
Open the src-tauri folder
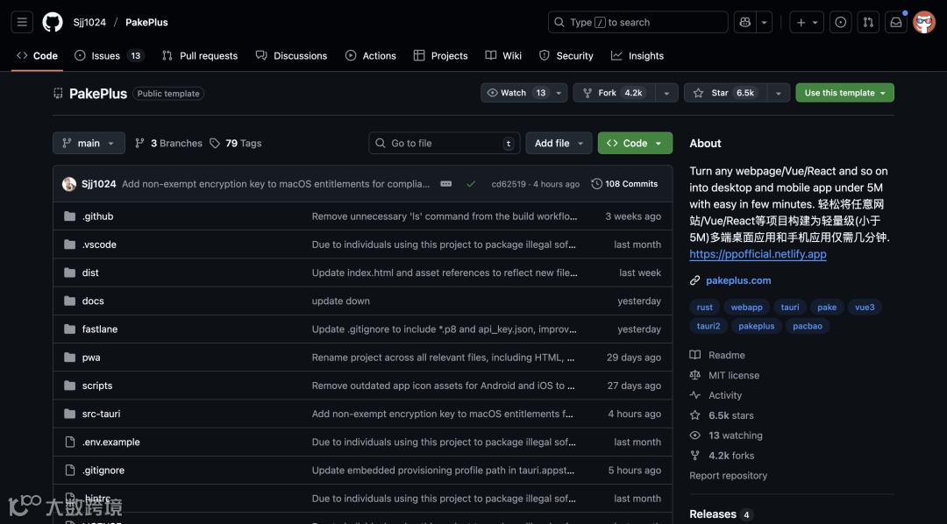(101, 414)
